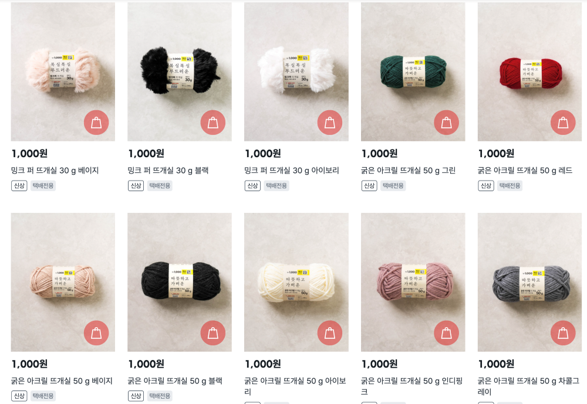
Task: Add 밍크 퍼 뜨개실 베이지 to cart
Action: pos(96,123)
